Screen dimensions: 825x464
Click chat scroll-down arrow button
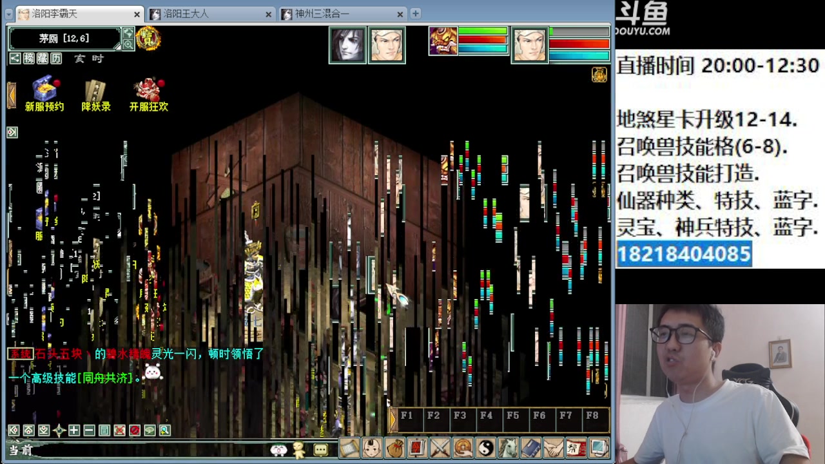[43, 430]
